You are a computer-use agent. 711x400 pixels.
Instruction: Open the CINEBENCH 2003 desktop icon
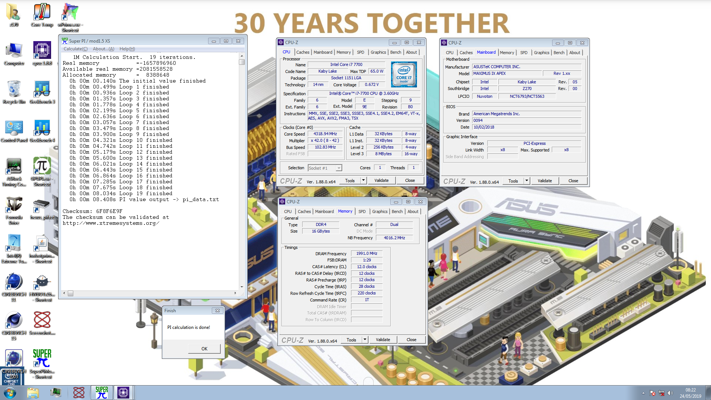[14, 364]
